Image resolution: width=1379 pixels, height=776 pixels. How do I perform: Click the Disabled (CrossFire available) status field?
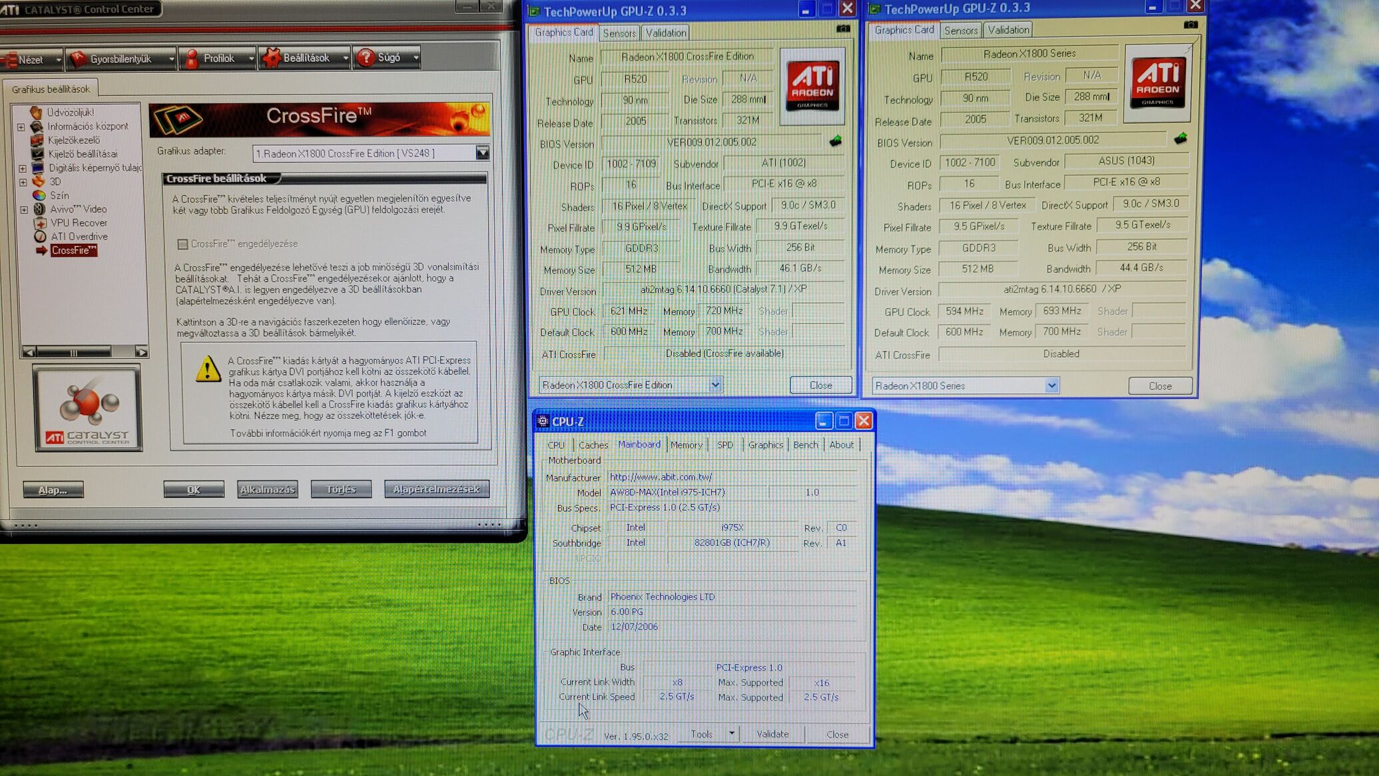point(724,354)
